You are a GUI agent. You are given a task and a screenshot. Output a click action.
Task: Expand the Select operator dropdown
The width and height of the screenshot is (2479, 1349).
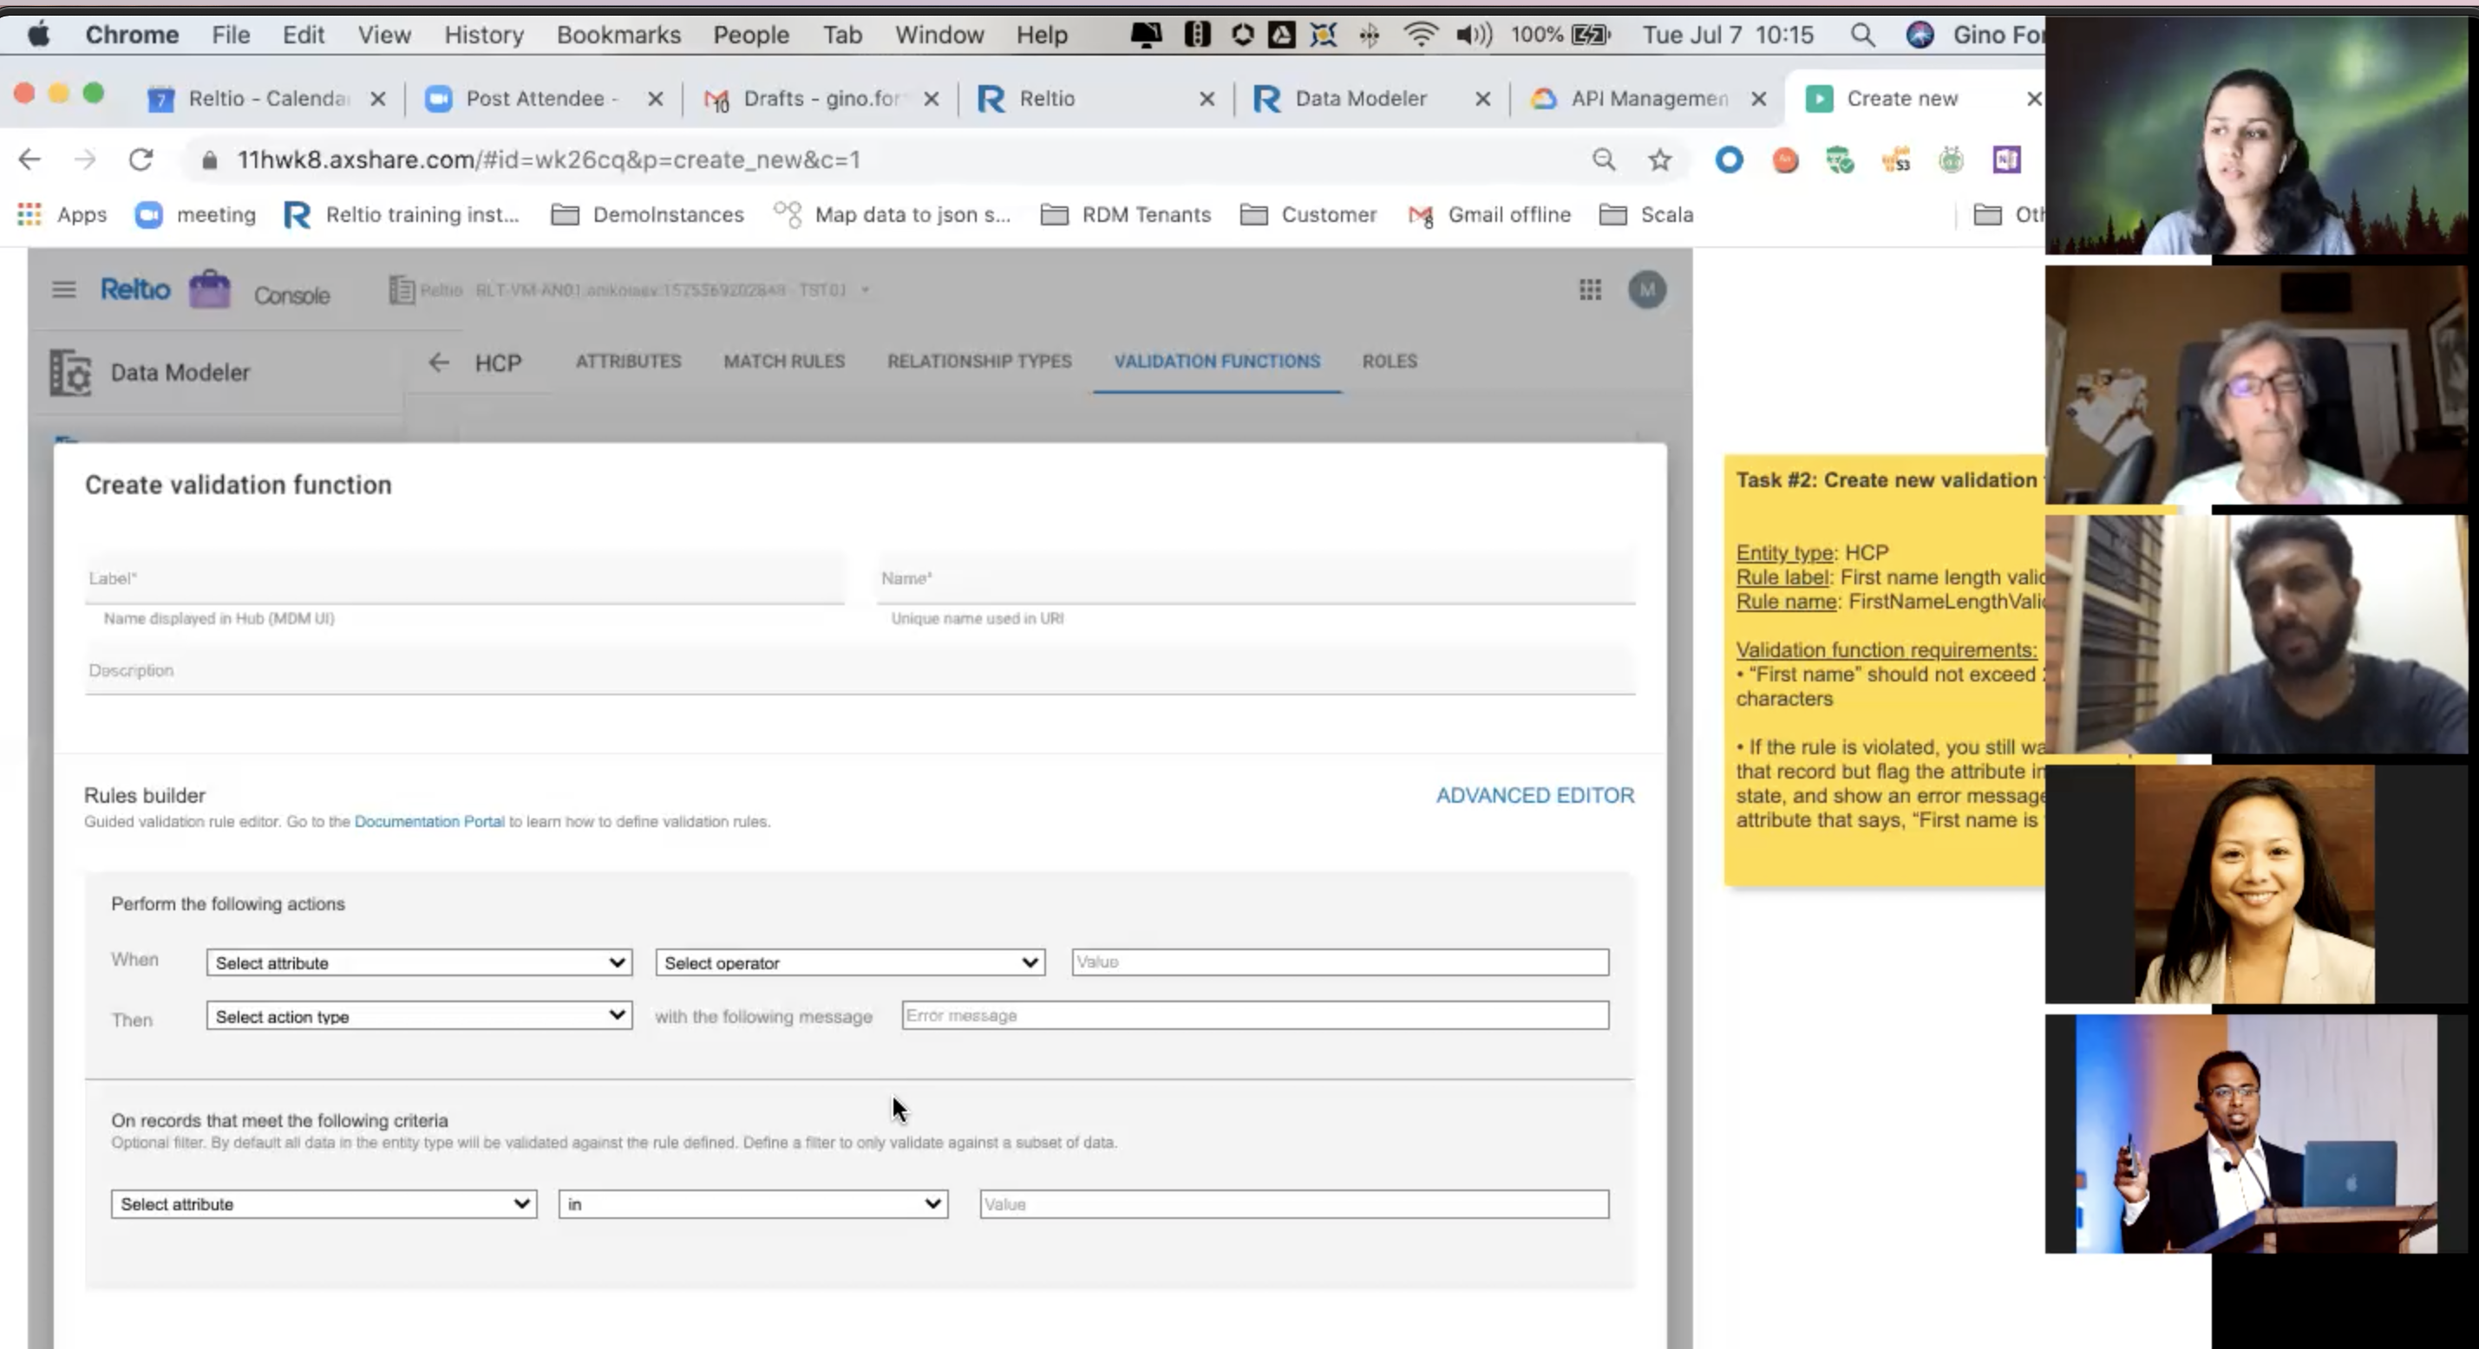[850, 962]
